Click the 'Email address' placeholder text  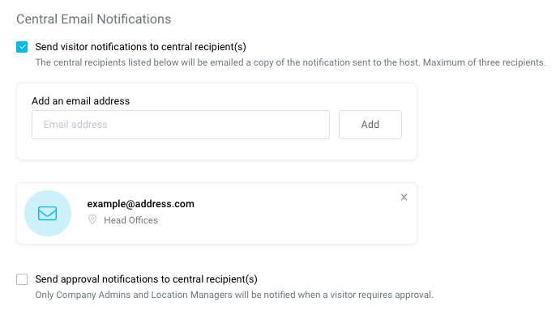point(75,124)
